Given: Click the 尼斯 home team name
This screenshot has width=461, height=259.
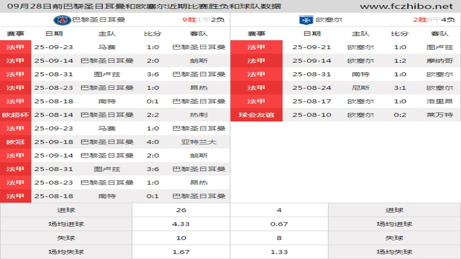Looking at the screenshot, I should pos(360,88).
